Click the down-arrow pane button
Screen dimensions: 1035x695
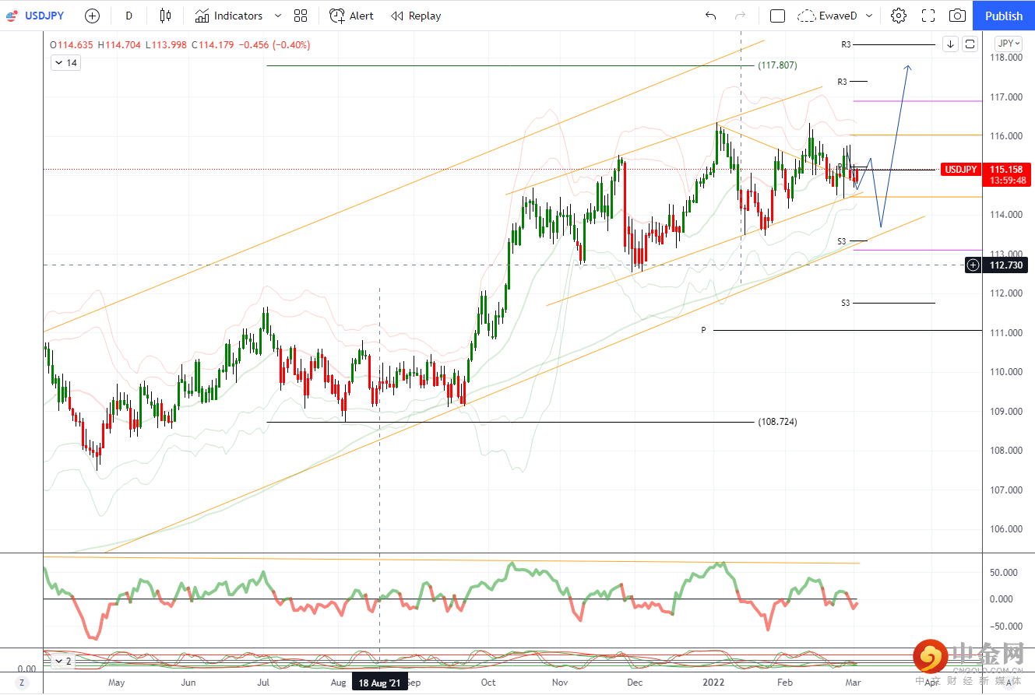coord(950,44)
